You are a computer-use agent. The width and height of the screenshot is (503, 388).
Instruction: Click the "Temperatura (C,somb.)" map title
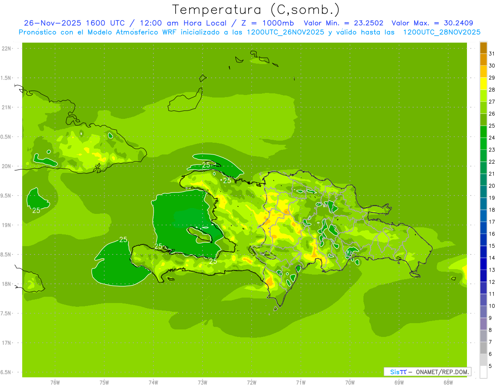[x=256, y=10]
